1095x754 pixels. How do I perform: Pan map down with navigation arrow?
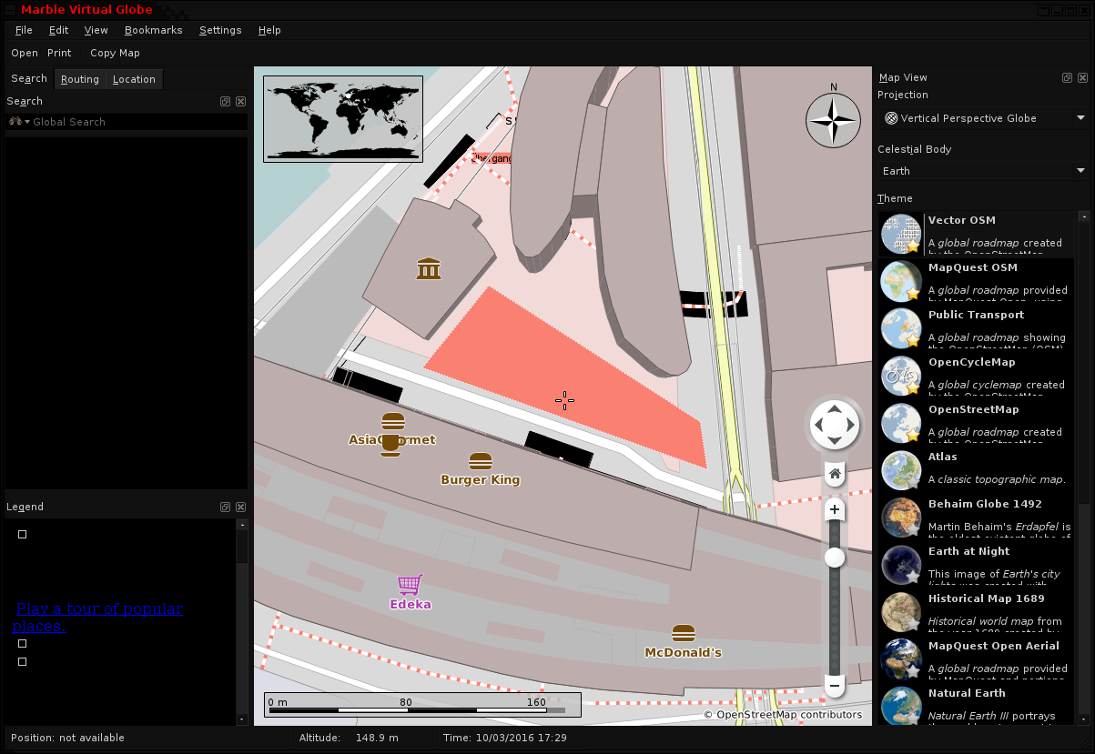[835, 442]
